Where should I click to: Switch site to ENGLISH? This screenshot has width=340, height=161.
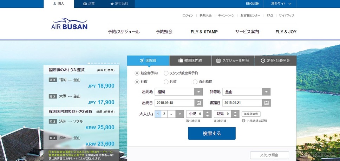tap(253, 4)
